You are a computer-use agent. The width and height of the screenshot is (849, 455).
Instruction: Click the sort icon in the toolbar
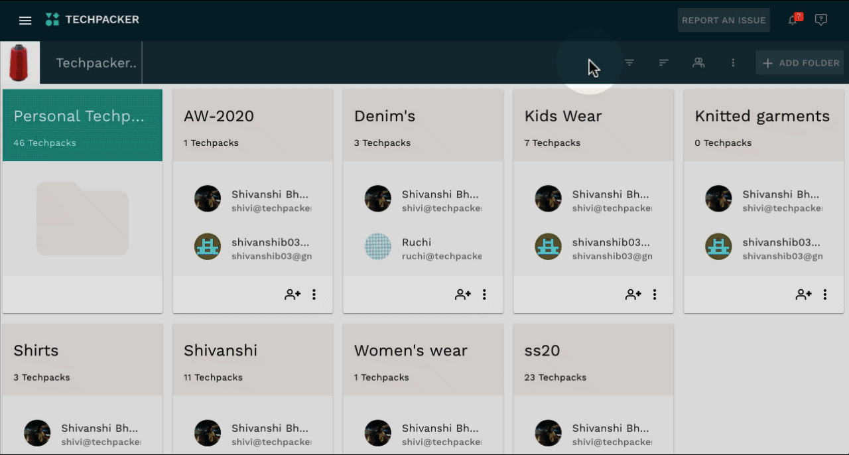point(664,62)
